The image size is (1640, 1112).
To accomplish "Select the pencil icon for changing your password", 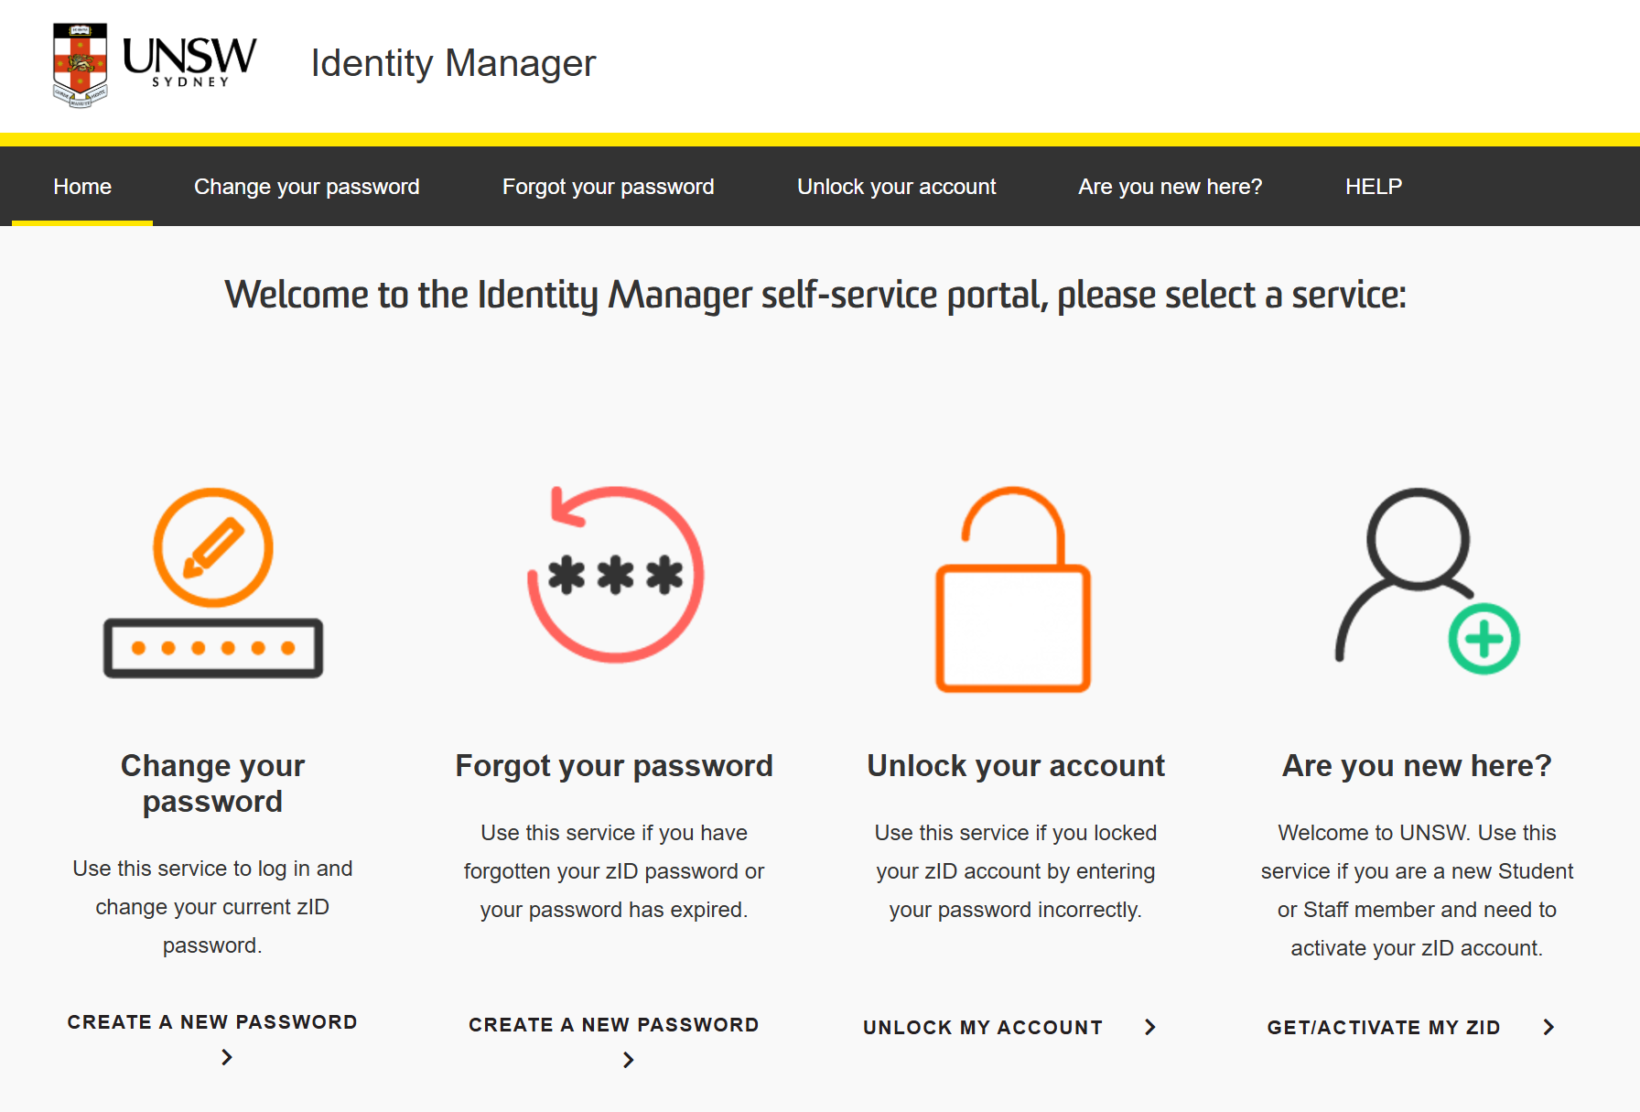I will click(x=212, y=546).
